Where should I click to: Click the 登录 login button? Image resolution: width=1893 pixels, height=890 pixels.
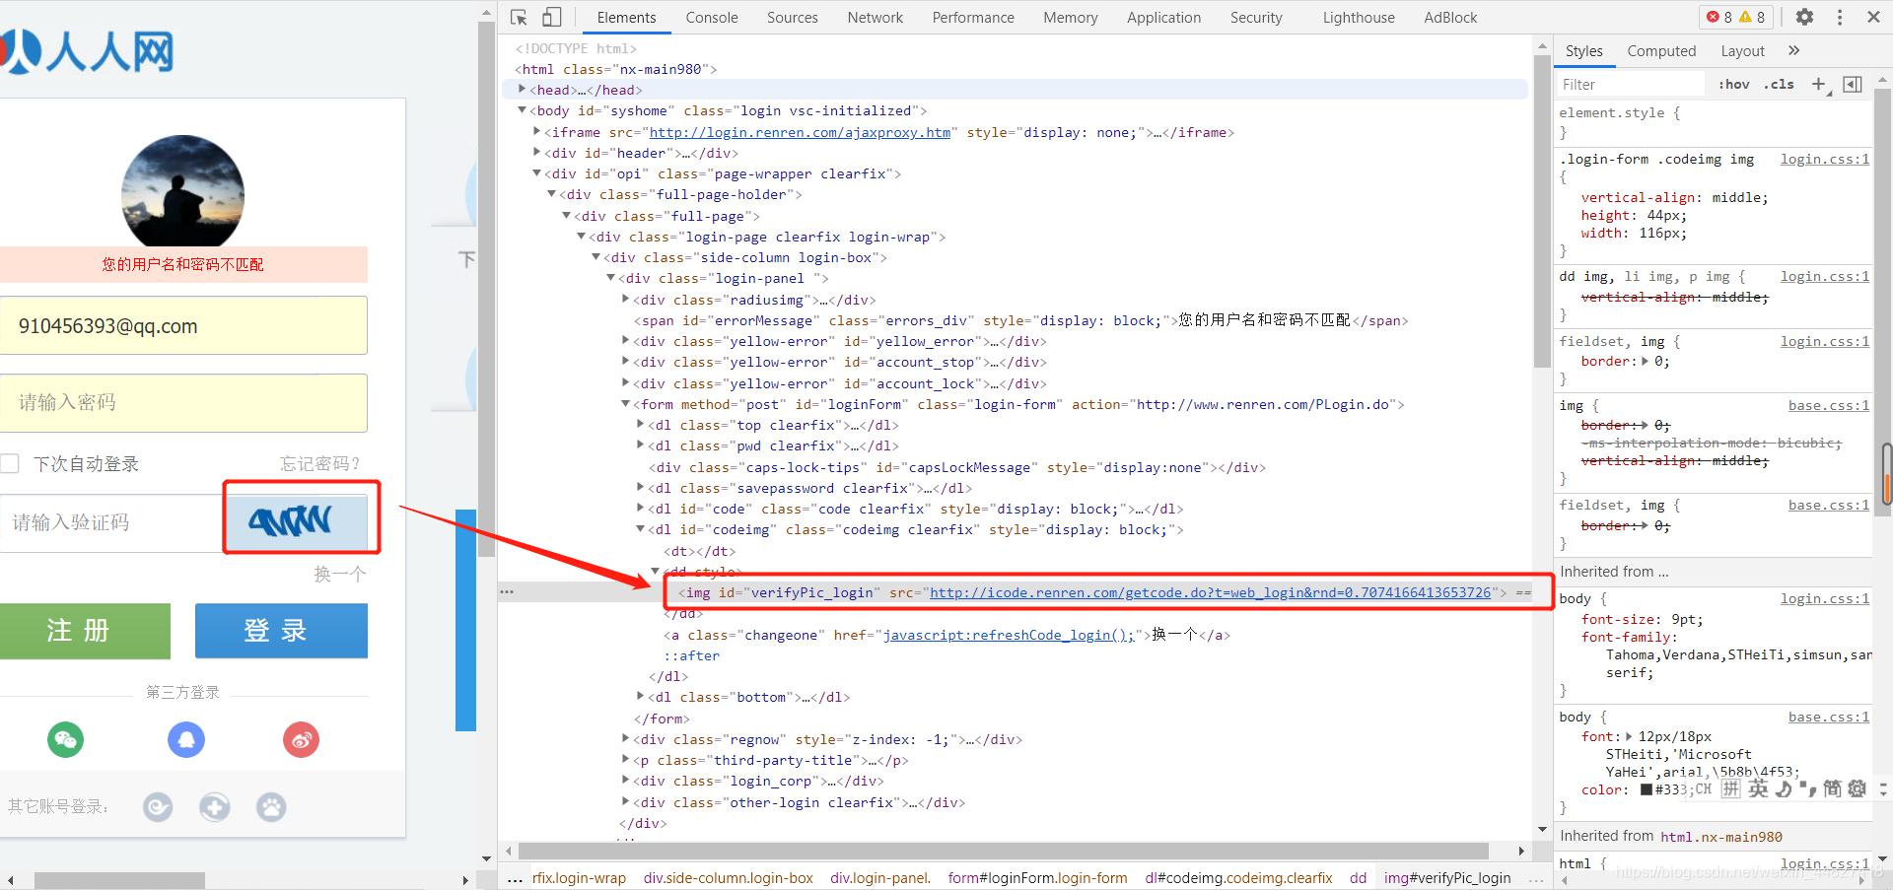click(x=281, y=631)
